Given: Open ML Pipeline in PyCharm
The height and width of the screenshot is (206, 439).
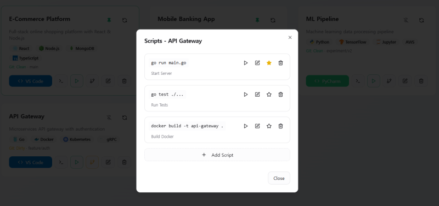Looking at the screenshot, I should [327, 81].
